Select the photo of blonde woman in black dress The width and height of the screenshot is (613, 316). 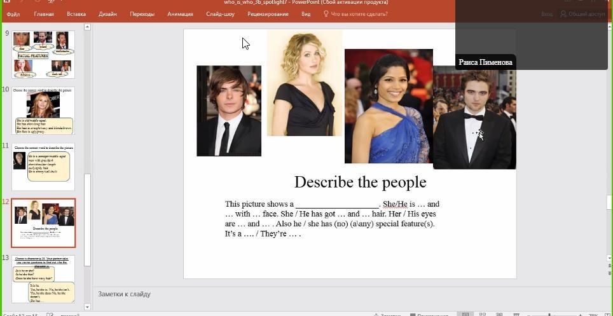click(305, 83)
